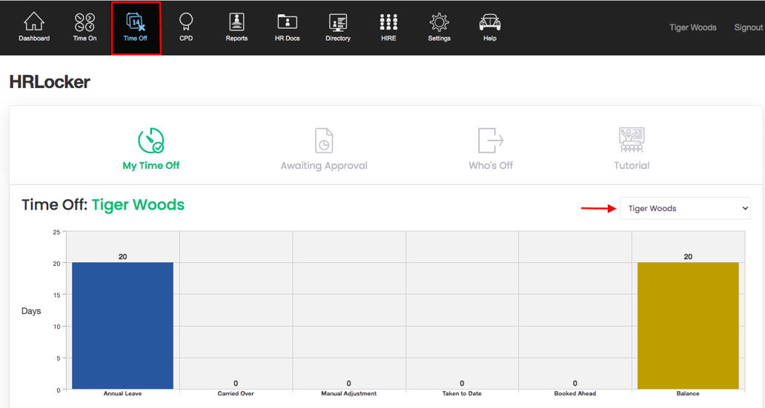
Task: Open the Tutorial tab
Action: pos(632,150)
